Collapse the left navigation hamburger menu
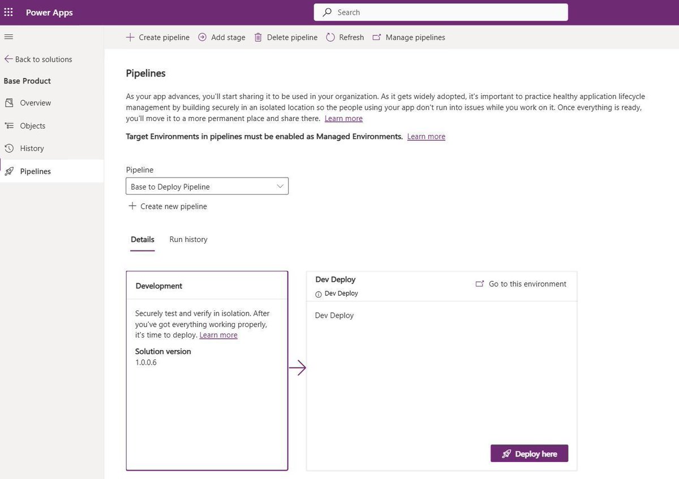The width and height of the screenshot is (679, 479). coord(8,37)
